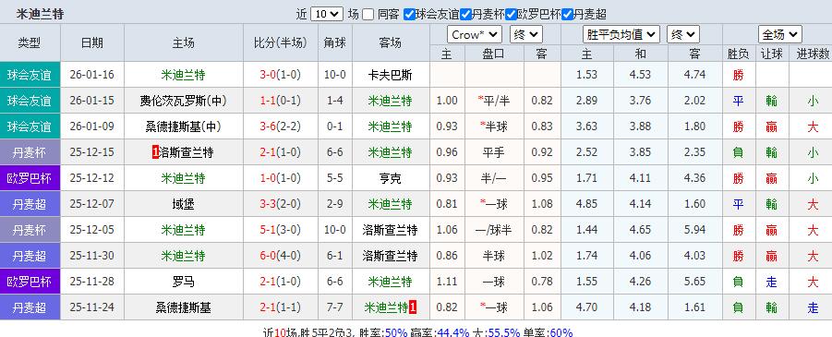Click the 半/一 handicap value
Screen dimensions: 832x337
(x=494, y=178)
